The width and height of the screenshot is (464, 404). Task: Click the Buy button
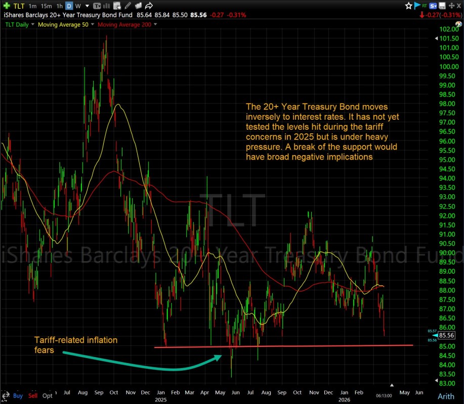[18, 395]
